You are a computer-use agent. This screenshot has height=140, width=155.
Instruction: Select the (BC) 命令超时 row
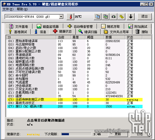click(x=75, y=75)
